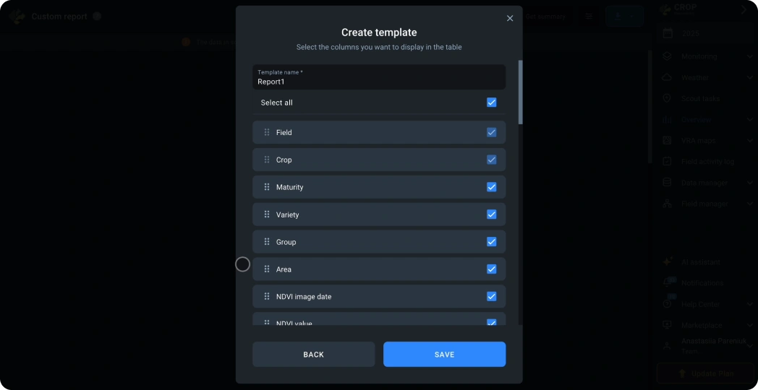Uncheck the Area column checkbox

coord(492,269)
